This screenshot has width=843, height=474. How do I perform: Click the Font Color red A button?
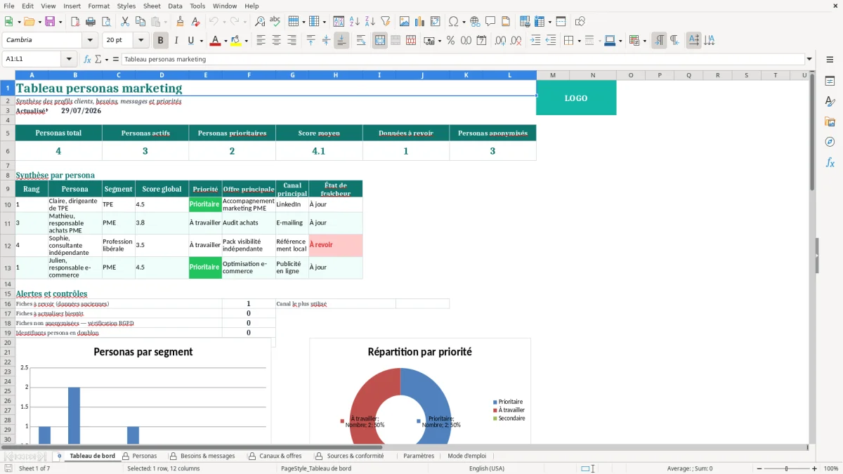pos(215,40)
